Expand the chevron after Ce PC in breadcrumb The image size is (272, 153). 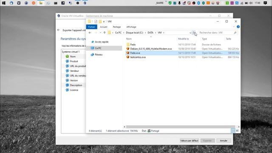(124, 33)
